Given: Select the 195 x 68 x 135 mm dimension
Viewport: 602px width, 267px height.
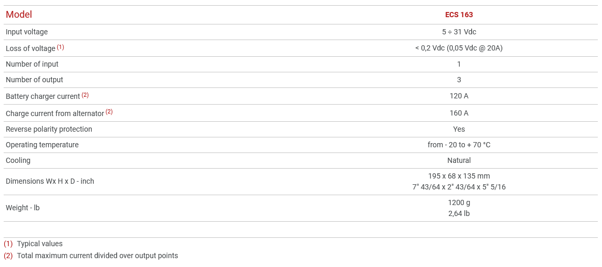Looking at the screenshot, I should (459, 176).
